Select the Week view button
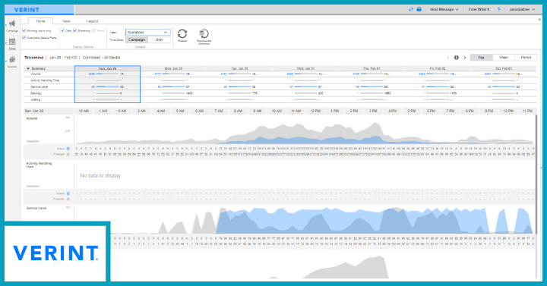This screenshot has width=547, height=286. pyautogui.click(x=504, y=58)
